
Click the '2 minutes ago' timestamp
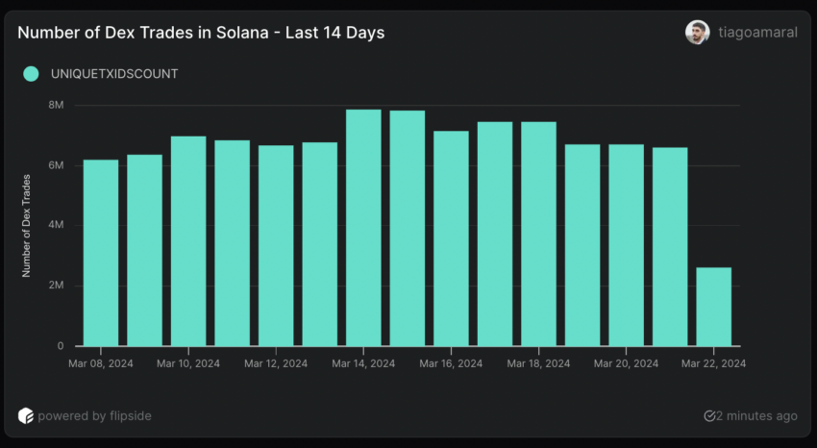pos(757,416)
